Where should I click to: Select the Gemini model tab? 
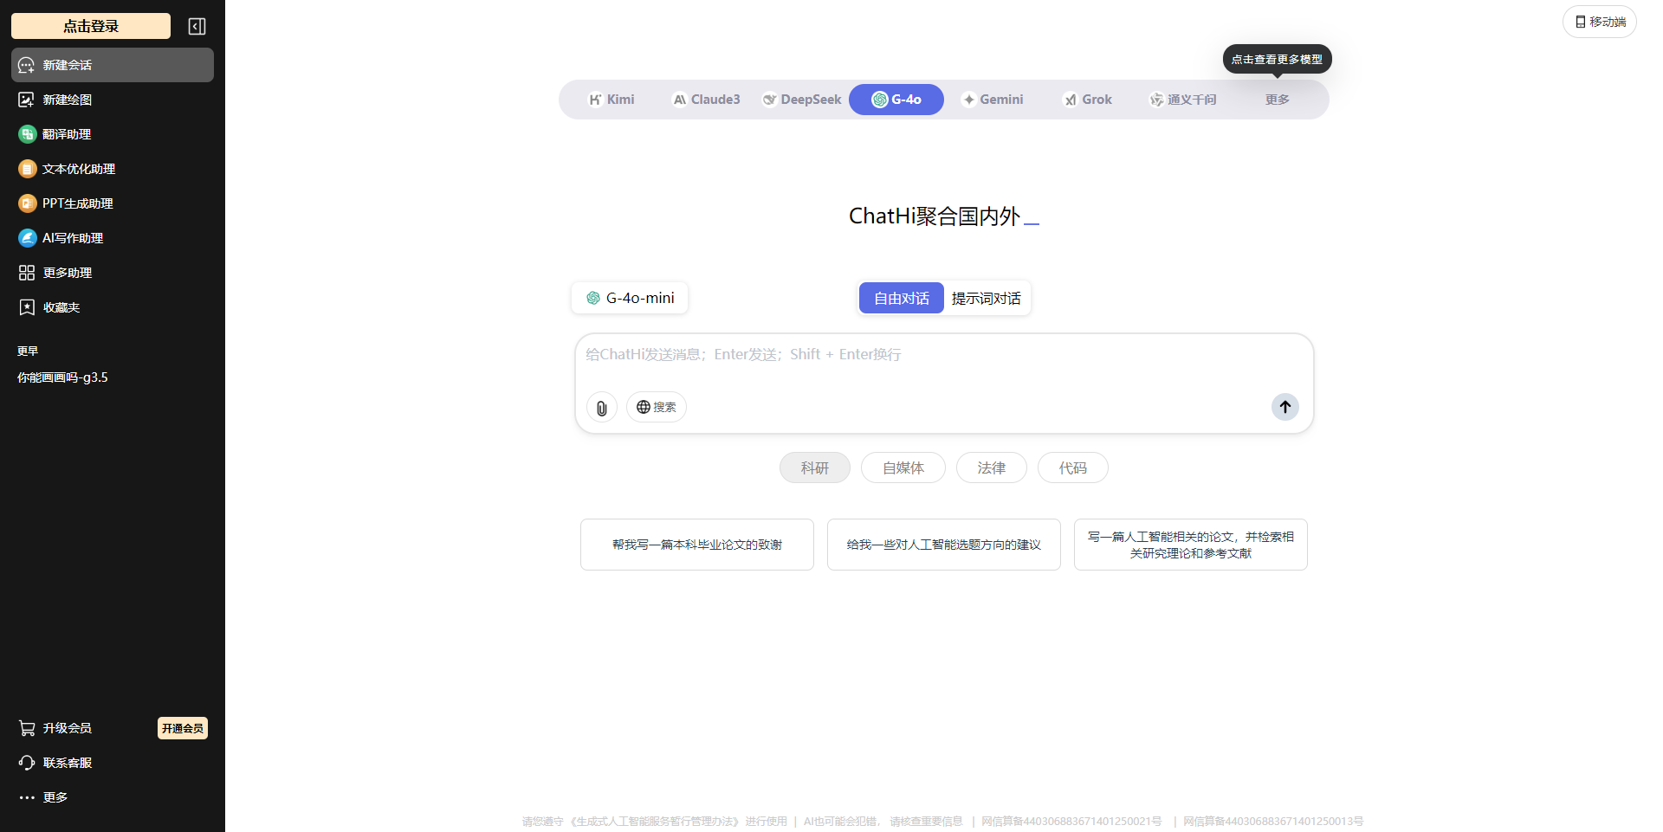pyautogui.click(x=993, y=100)
